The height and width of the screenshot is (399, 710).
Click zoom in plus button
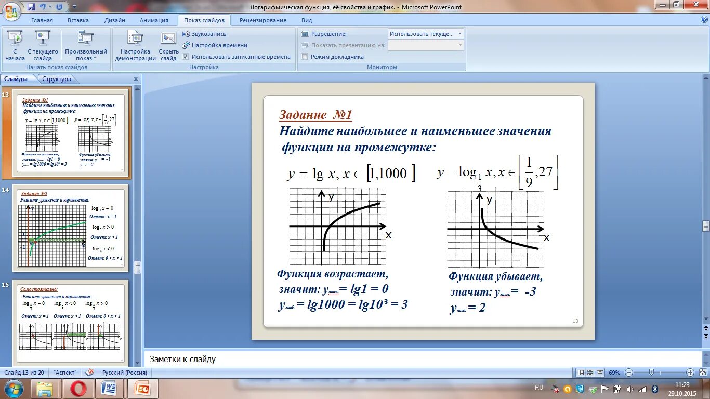point(690,373)
